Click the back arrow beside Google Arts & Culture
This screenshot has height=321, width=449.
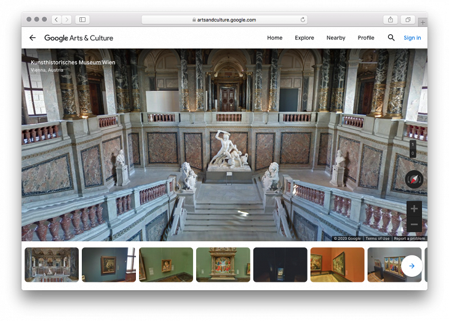coord(33,38)
